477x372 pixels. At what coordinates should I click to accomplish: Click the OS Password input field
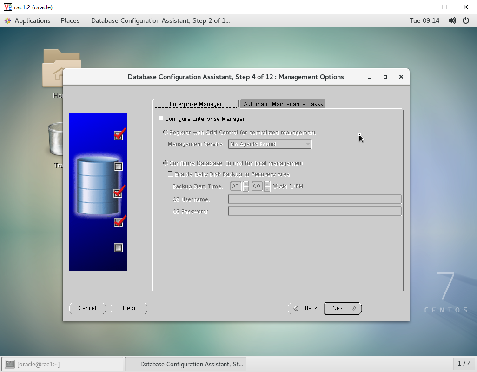point(315,212)
